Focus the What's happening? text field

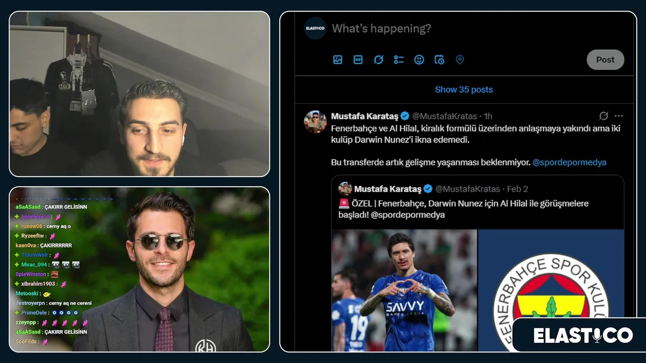click(382, 29)
